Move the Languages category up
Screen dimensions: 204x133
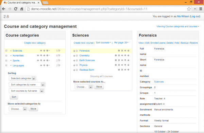click(x=44, y=65)
